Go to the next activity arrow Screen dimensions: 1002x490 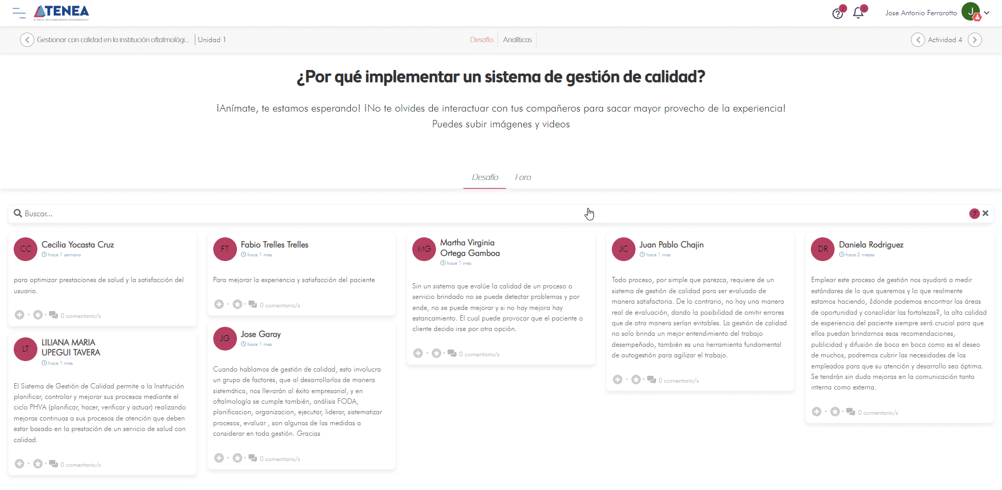(x=975, y=40)
